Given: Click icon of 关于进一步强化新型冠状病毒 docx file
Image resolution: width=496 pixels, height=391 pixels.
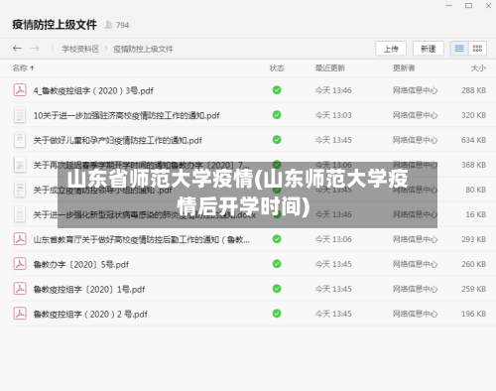Looking at the screenshot, I should click(20, 214).
